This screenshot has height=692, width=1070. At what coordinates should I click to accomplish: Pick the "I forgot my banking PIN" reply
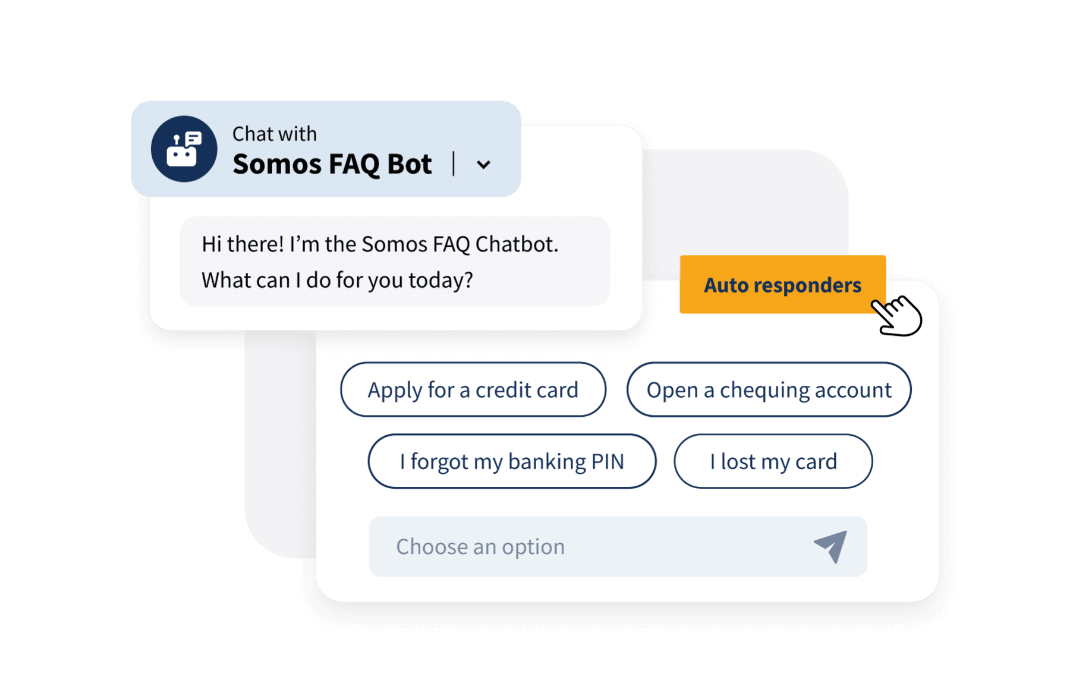pyautogui.click(x=512, y=461)
